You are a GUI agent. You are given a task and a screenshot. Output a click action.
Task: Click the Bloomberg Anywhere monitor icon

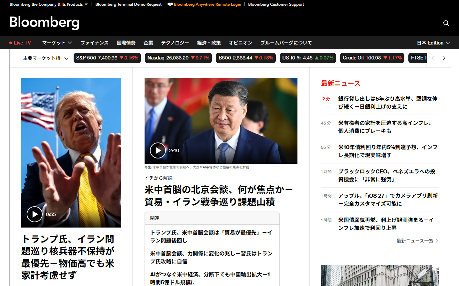pyautogui.click(x=170, y=4)
